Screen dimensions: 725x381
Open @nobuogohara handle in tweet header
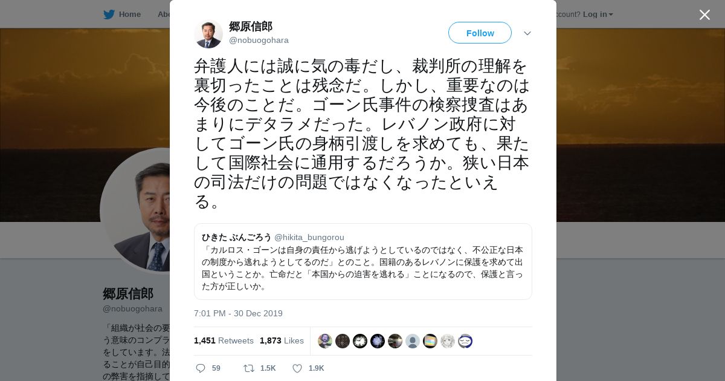(259, 40)
